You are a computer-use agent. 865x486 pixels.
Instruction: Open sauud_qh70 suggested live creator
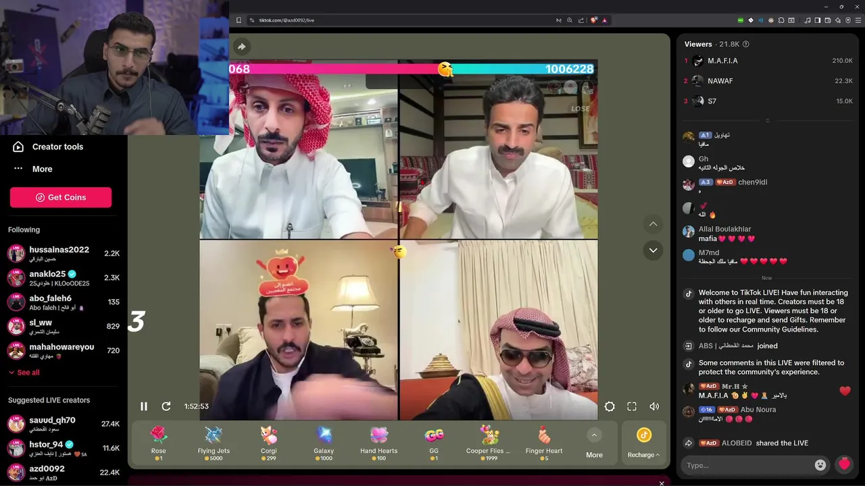64,424
